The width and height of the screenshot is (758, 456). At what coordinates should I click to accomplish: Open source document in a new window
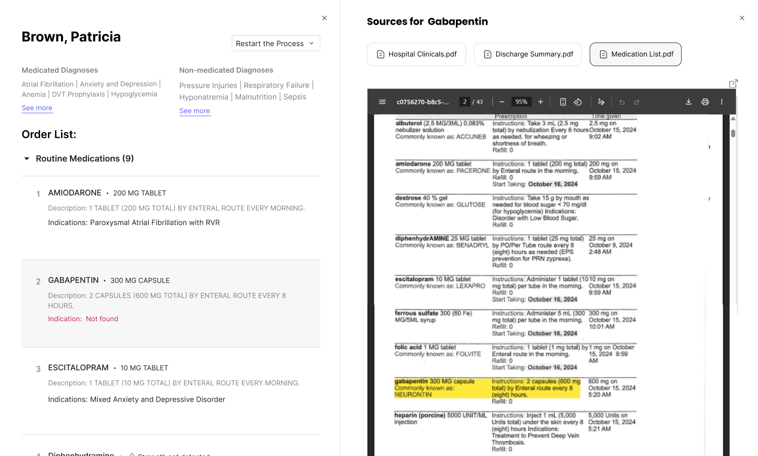coord(733,84)
